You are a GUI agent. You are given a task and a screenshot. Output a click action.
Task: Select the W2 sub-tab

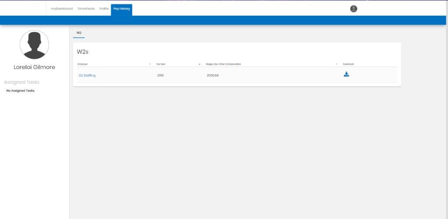click(x=79, y=33)
